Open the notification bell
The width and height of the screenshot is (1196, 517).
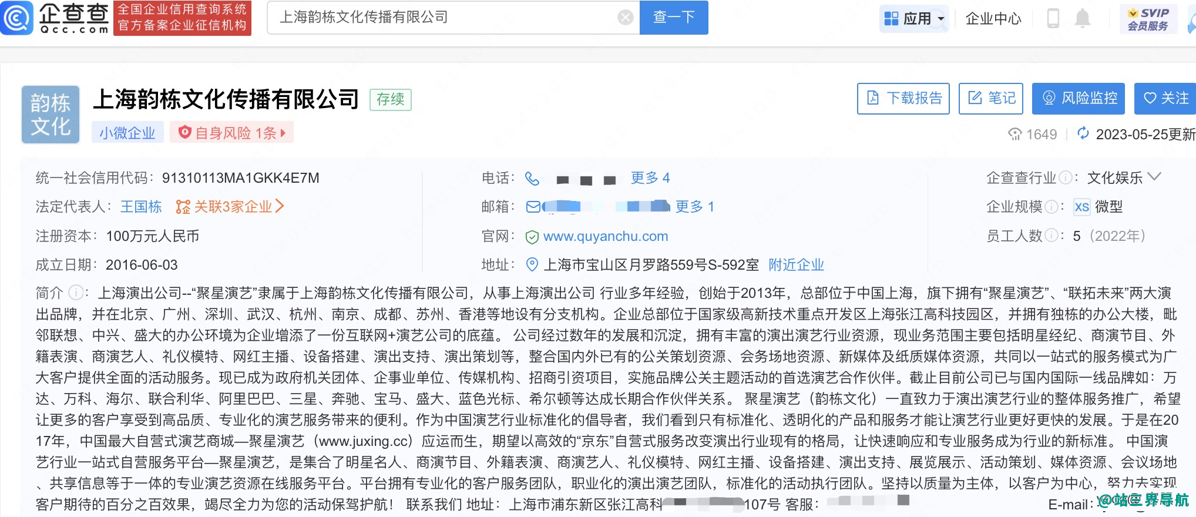[1083, 18]
